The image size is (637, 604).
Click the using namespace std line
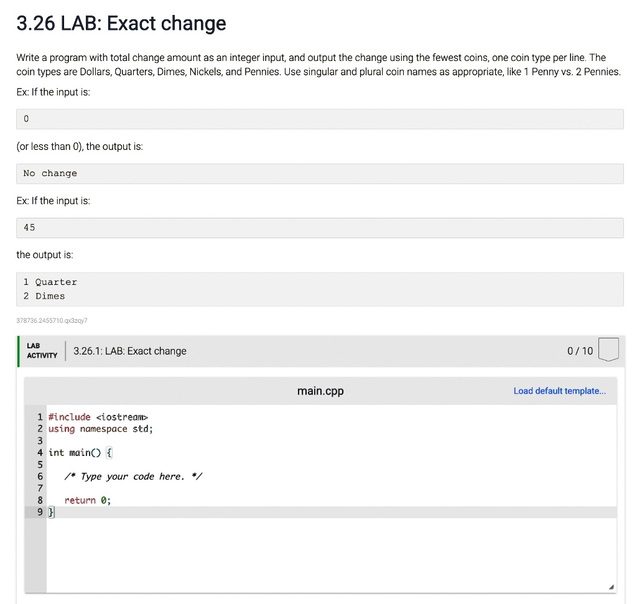pyautogui.click(x=100, y=429)
